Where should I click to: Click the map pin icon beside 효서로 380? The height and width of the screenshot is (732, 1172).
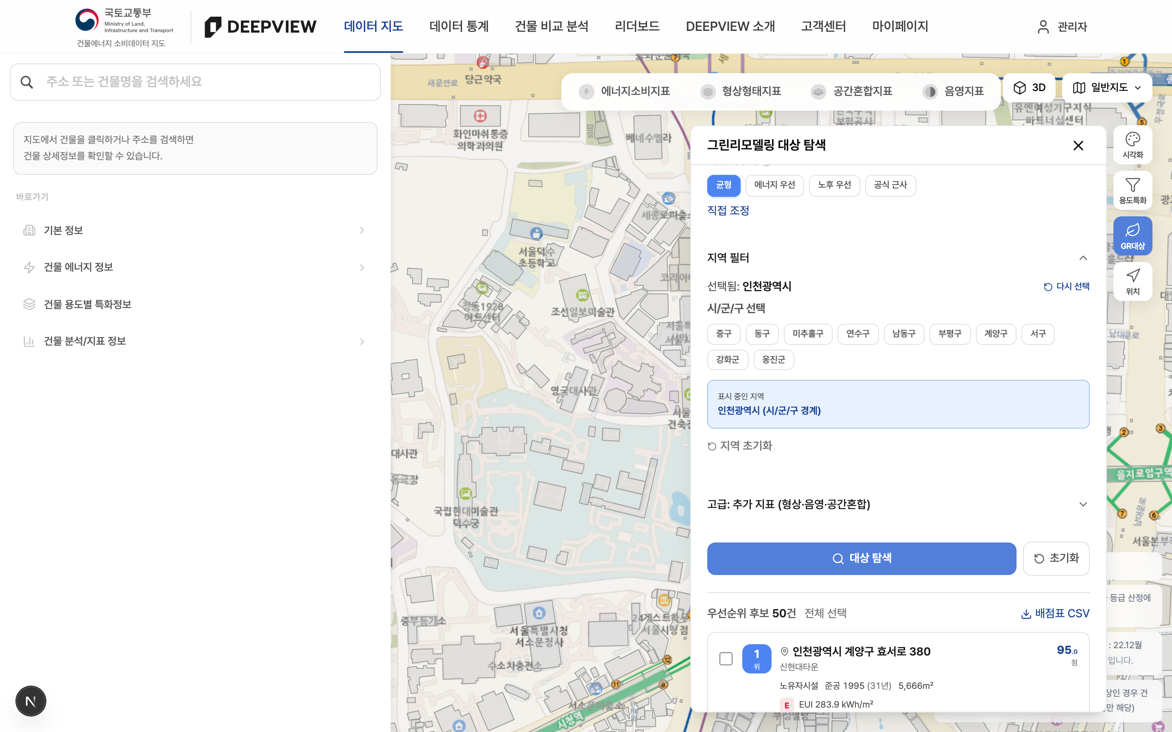coord(785,651)
